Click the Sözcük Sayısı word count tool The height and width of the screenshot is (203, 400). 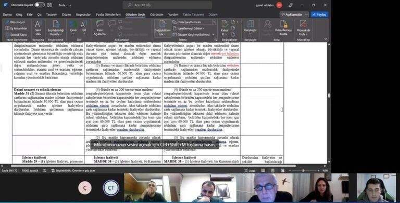coord(16,34)
